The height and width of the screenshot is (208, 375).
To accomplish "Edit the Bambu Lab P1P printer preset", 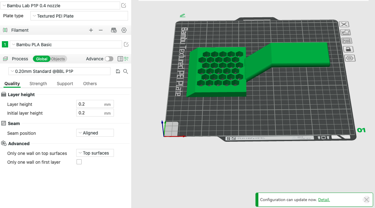I will point(124,6).
